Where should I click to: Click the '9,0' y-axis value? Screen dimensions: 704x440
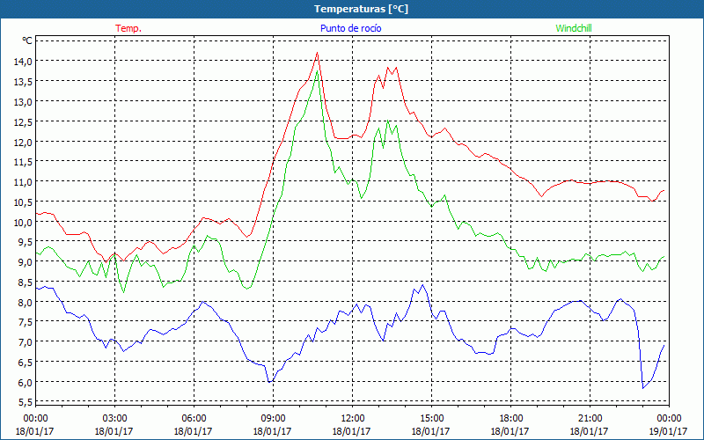(26, 262)
